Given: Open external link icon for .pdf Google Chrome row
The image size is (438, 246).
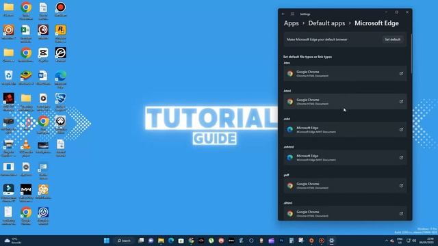Looking at the screenshot, I should click(x=401, y=186).
